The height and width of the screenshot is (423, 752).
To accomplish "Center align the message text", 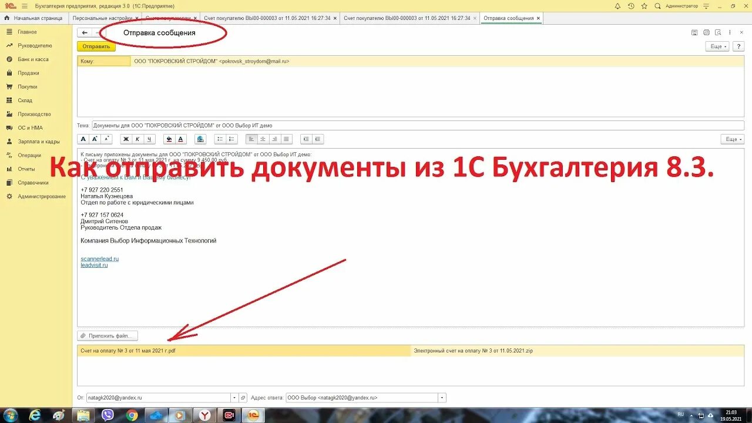I will [263, 139].
